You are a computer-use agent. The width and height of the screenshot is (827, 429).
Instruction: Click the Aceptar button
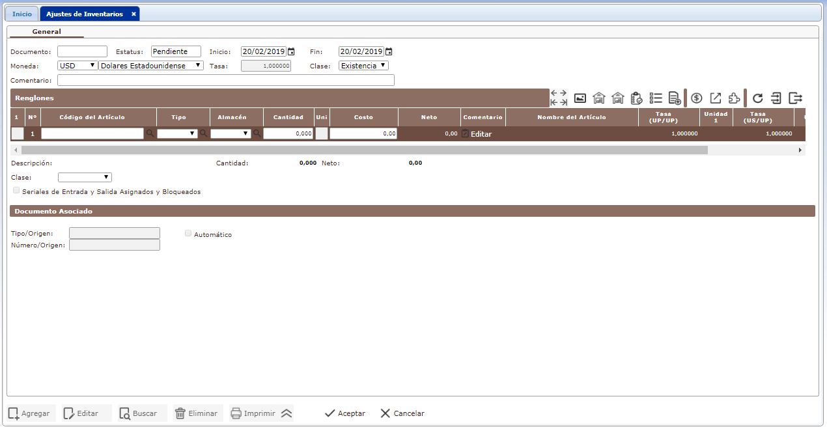click(x=345, y=413)
